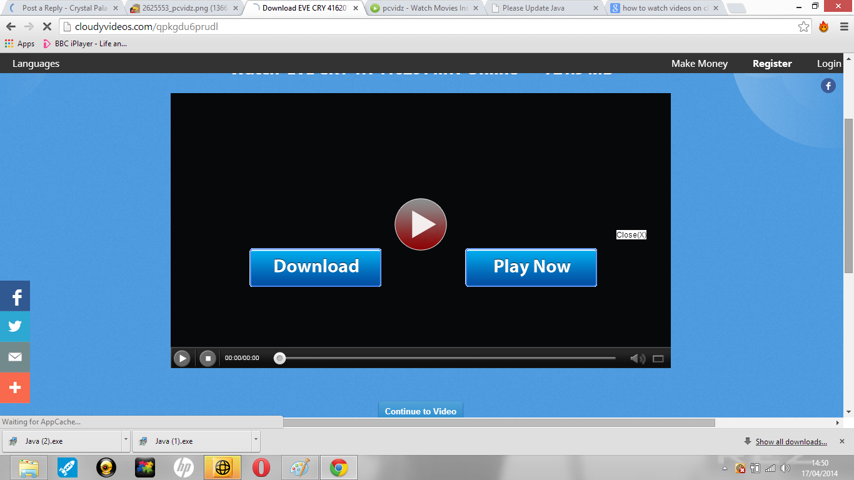This screenshot has height=480, width=854.
Task: Expand the Java (2).exe download options arrow
Action: click(126, 441)
